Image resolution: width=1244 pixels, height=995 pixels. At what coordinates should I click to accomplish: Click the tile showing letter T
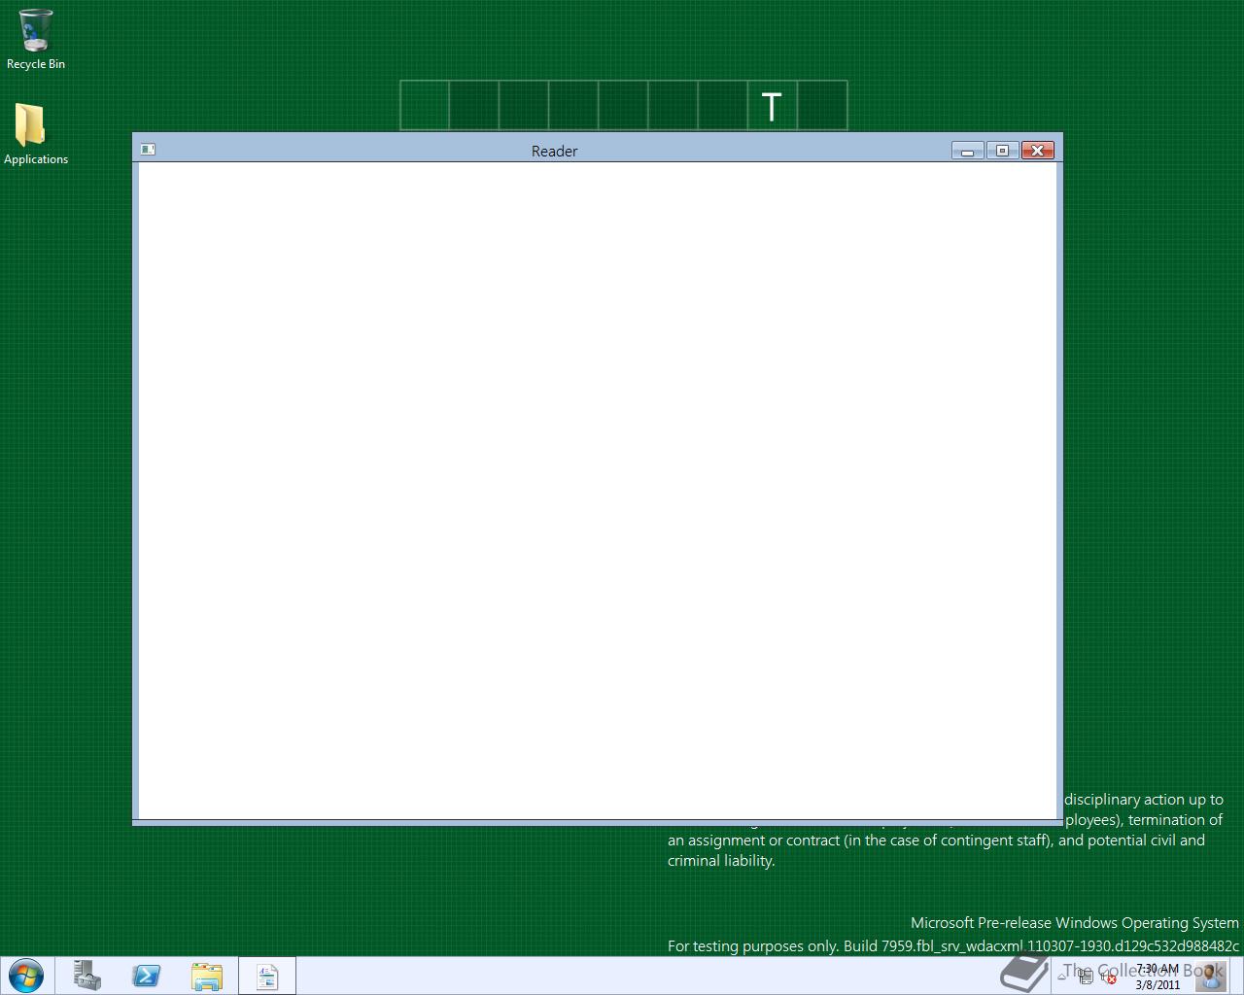[773, 106]
